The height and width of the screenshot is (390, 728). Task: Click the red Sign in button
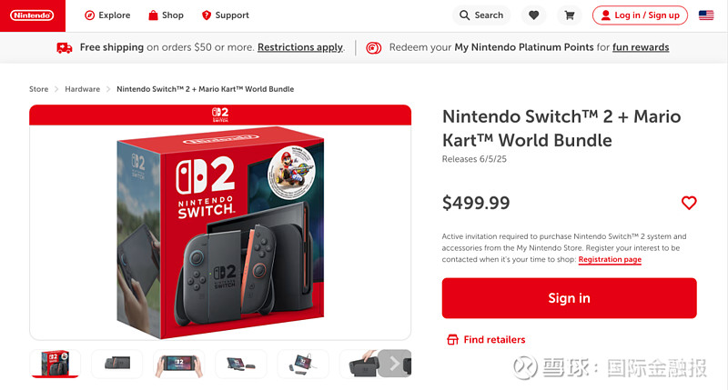pyautogui.click(x=570, y=298)
